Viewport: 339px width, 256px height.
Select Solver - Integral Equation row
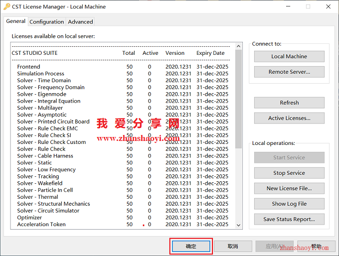123,101
